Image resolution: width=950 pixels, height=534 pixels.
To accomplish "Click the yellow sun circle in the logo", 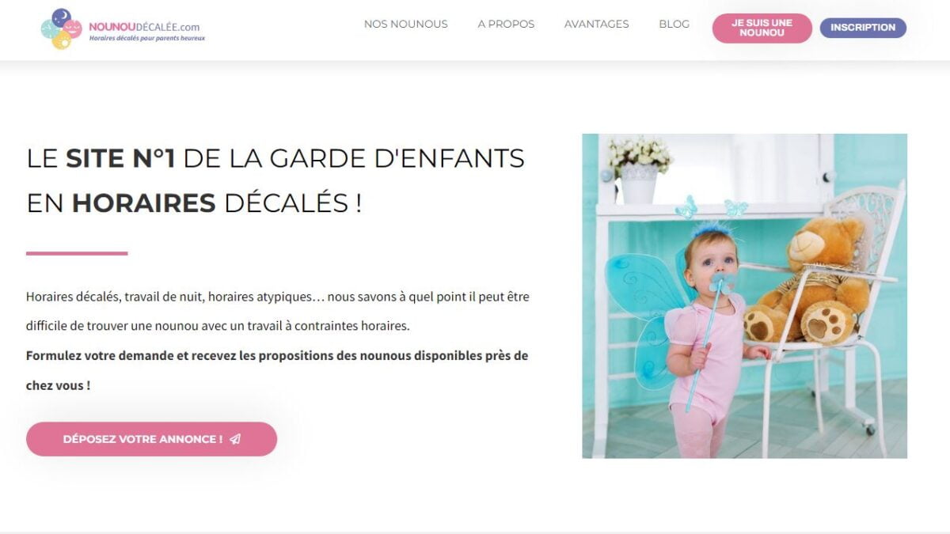I will coord(61,40).
